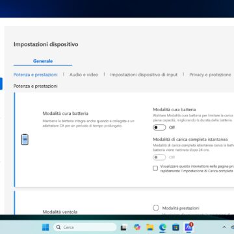The height and width of the screenshot is (234, 234).
Task: Open the MyASUS app taskbar icon
Action: tap(188, 227)
